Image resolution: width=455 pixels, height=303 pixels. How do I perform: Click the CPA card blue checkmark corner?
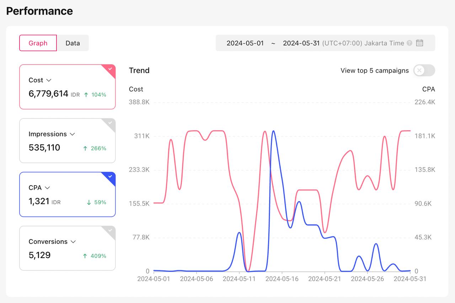click(111, 177)
